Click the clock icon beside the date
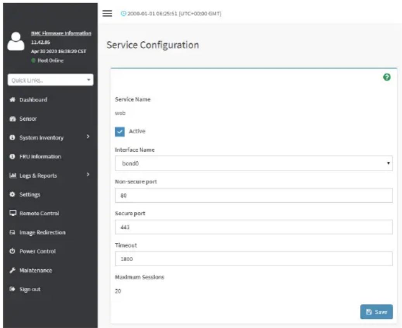 pyautogui.click(x=123, y=14)
